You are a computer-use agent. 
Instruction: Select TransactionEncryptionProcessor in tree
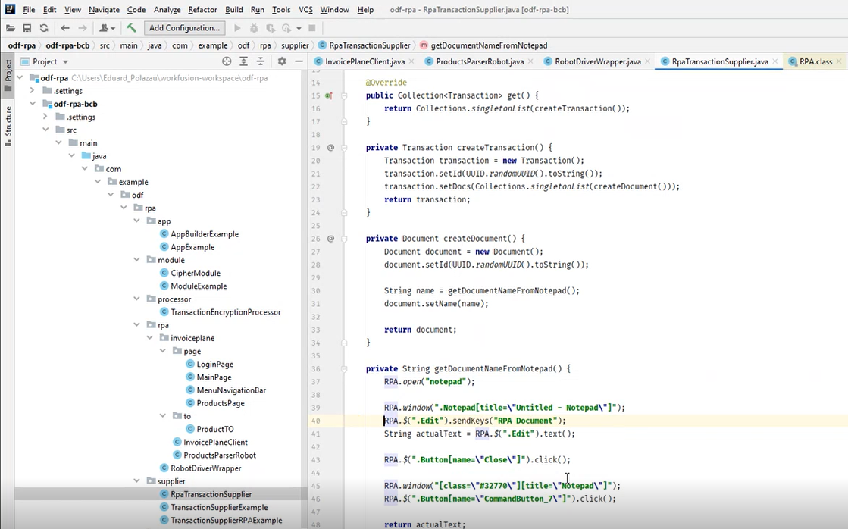226,312
